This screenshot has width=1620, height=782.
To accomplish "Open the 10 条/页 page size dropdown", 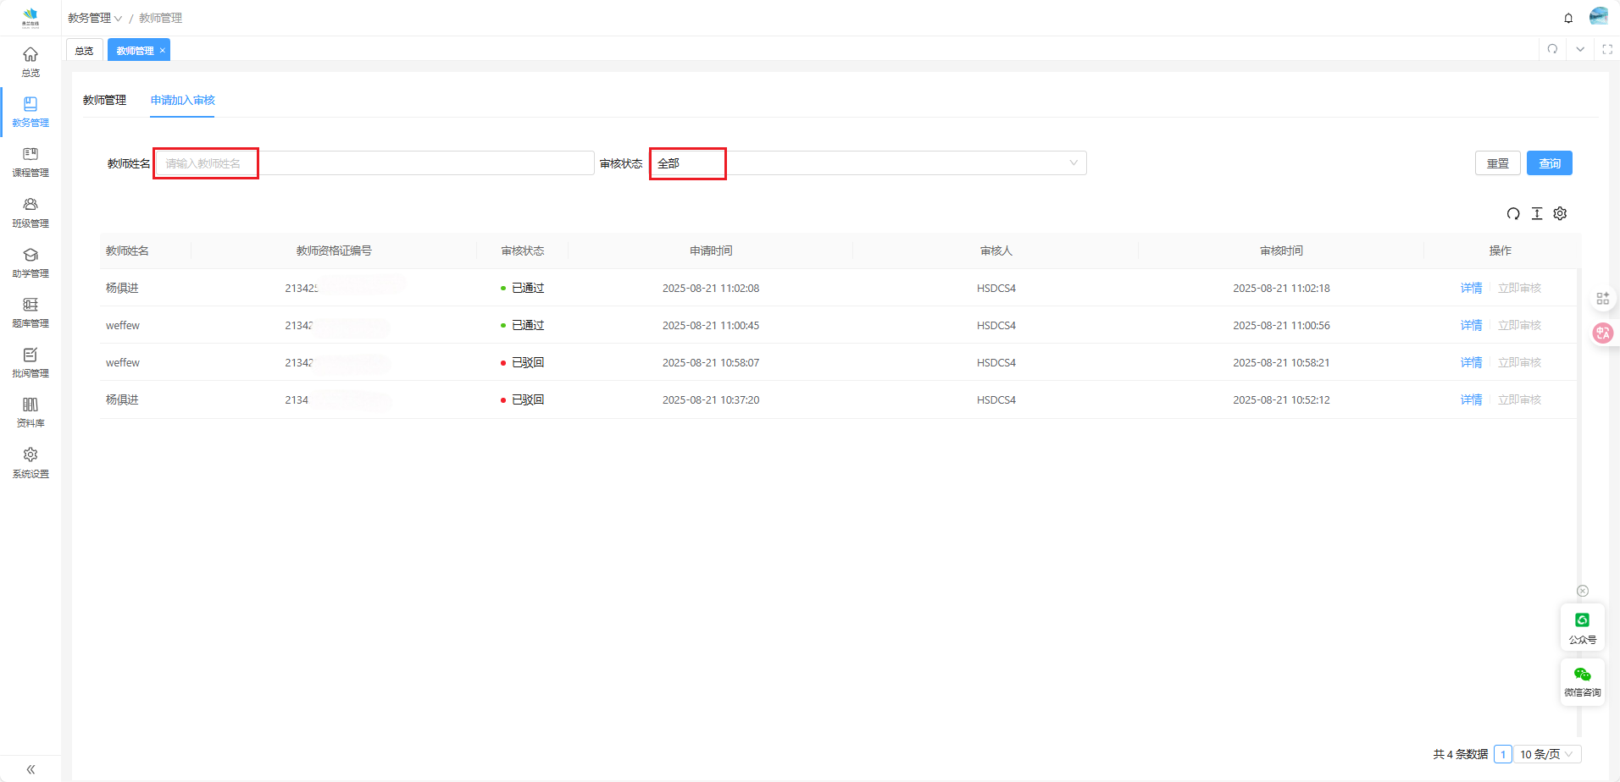I will point(1546,754).
